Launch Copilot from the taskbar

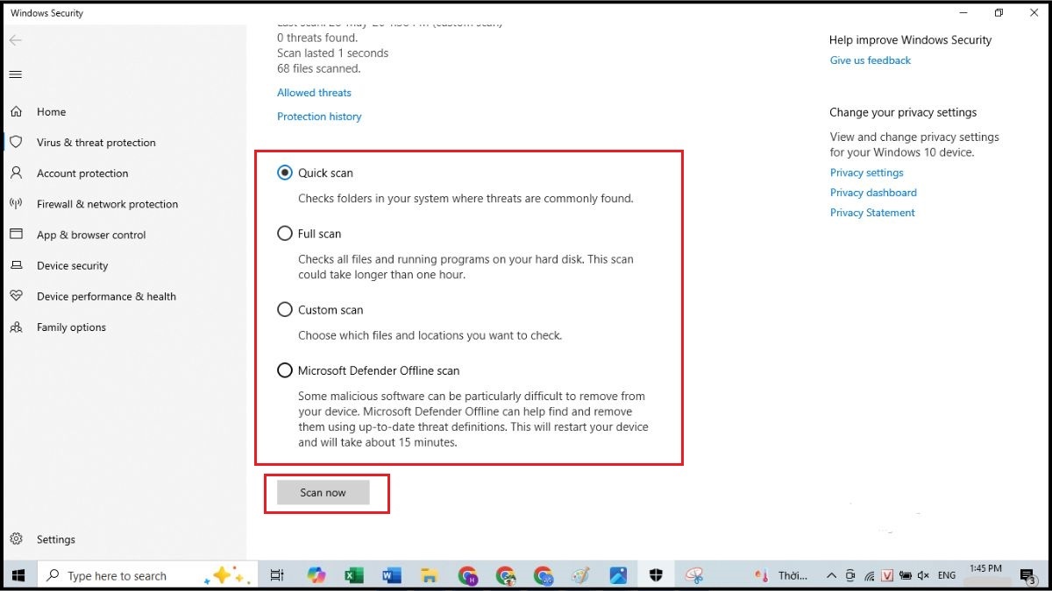(316, 575)
